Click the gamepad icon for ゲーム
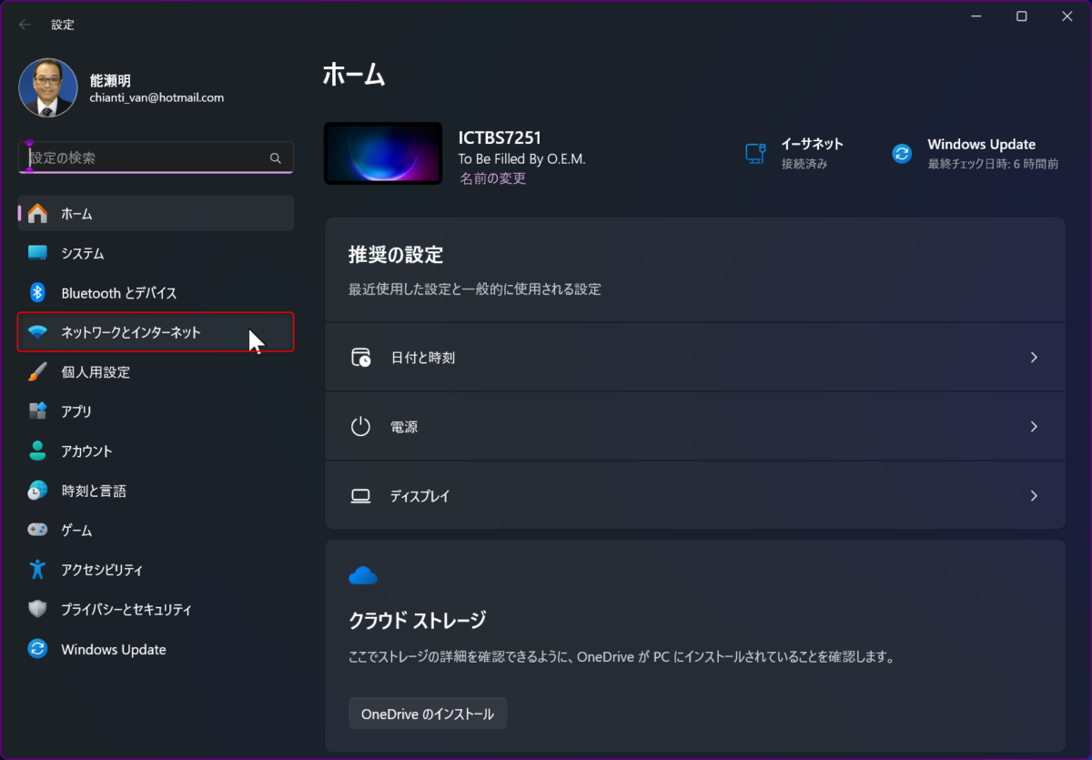Screen dimensions: 1092x760 (x=37, y=530)
